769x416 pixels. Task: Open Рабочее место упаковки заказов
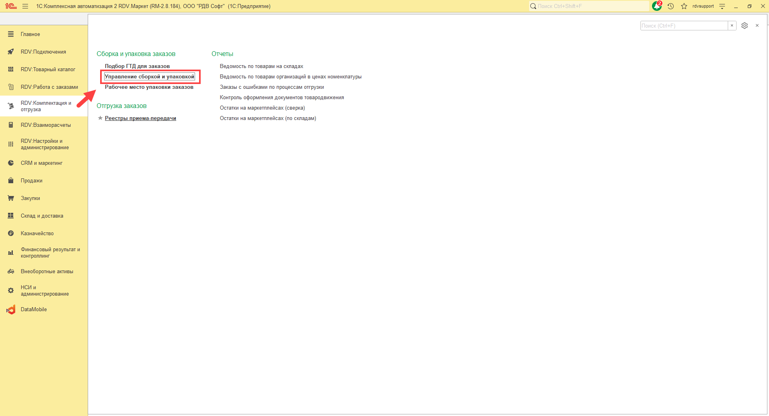149,87
